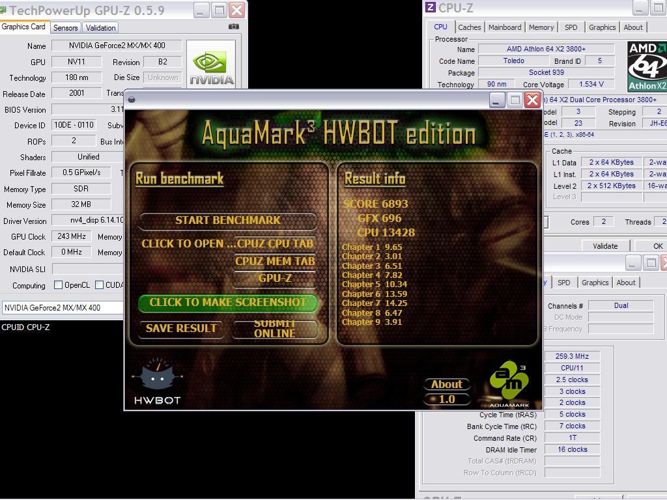Click CPUZ CPU TAB button in AquaMark
Screen dimensions: 667x500
click(x=276, y=243)
